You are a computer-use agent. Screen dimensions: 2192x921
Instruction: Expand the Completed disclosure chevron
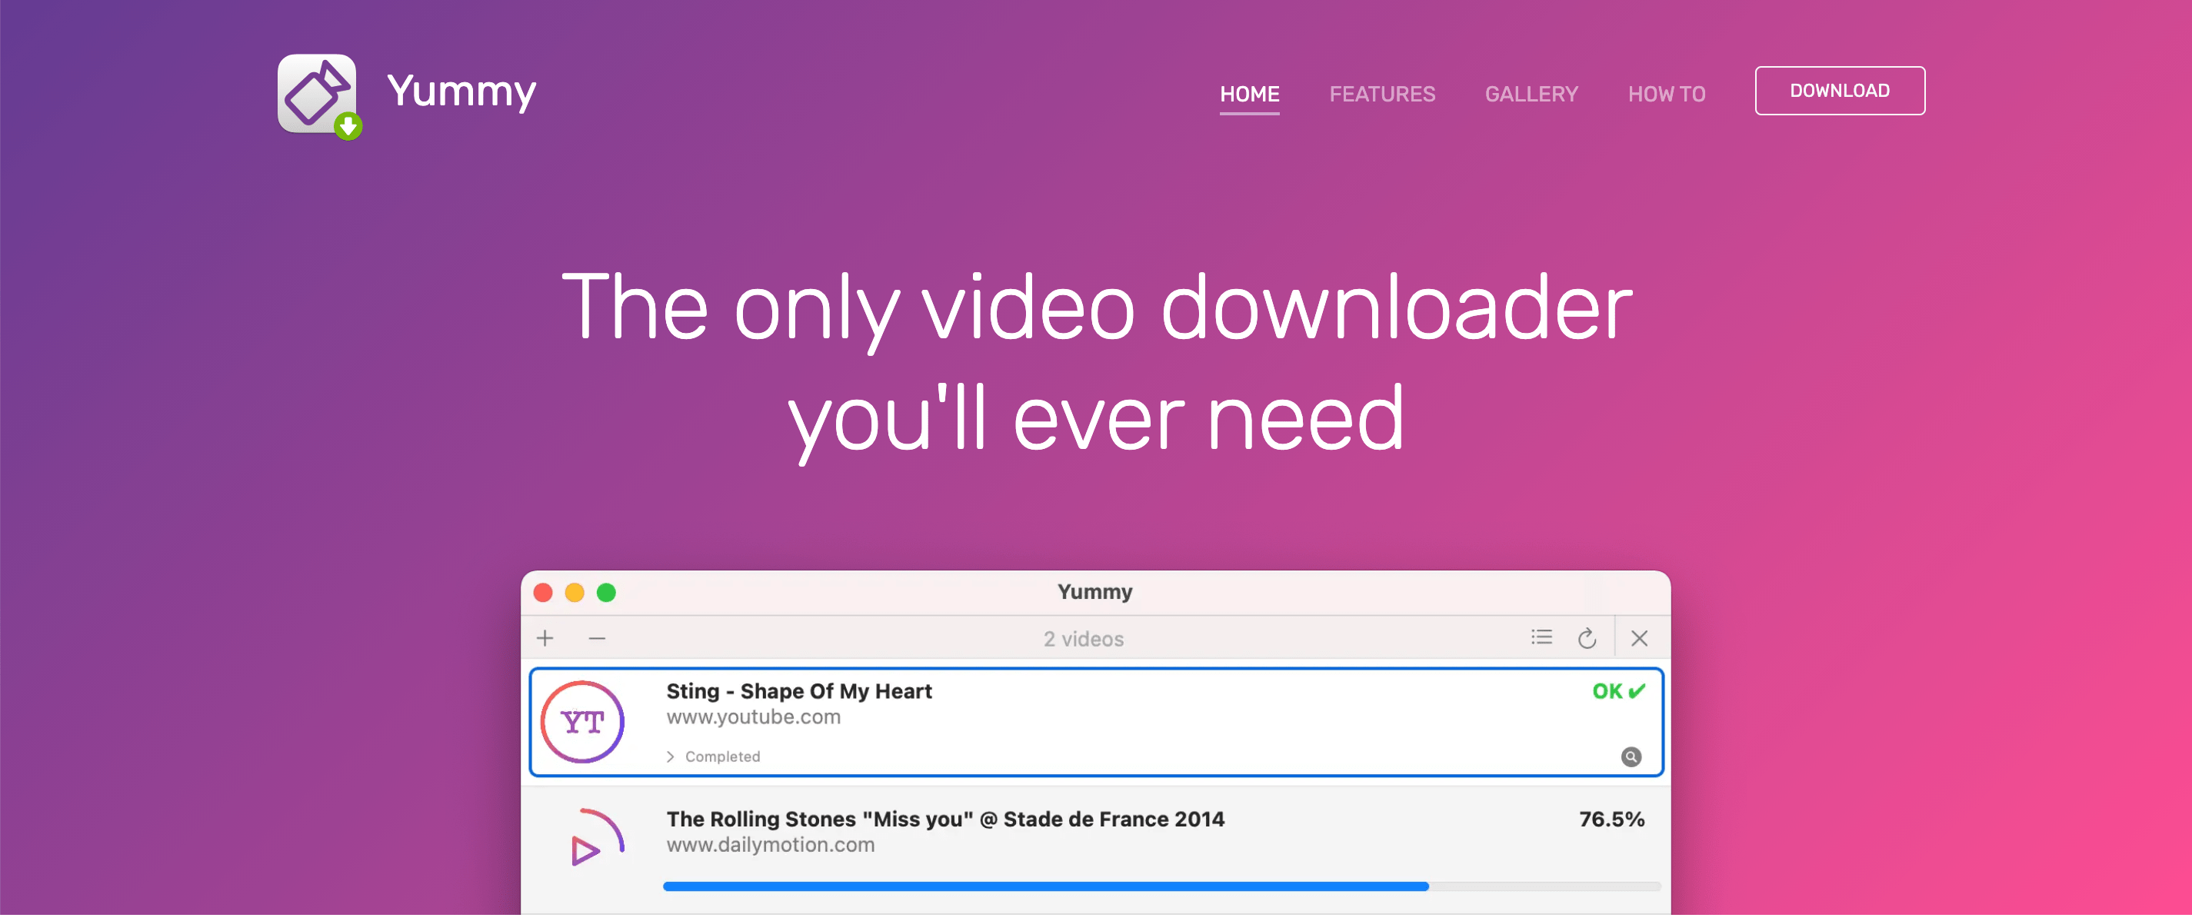coord(671,756)
